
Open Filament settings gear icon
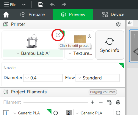[118, 102]
